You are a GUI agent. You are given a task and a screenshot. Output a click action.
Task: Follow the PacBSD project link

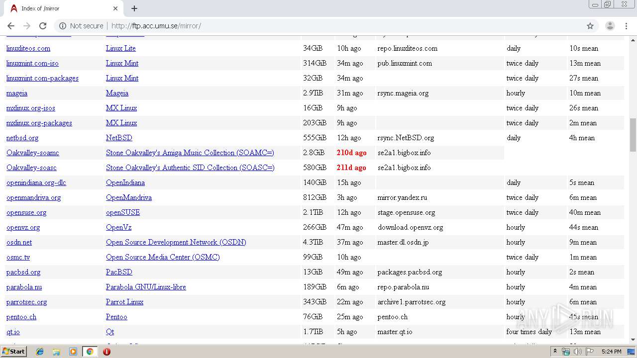pyautogui.click(x=119, y=272)
